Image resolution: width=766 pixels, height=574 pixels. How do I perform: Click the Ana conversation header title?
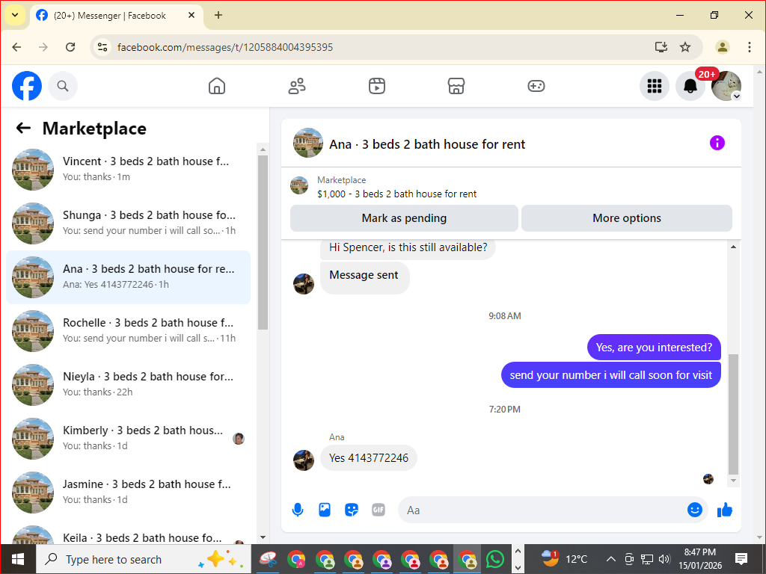[x=427, y=144]
